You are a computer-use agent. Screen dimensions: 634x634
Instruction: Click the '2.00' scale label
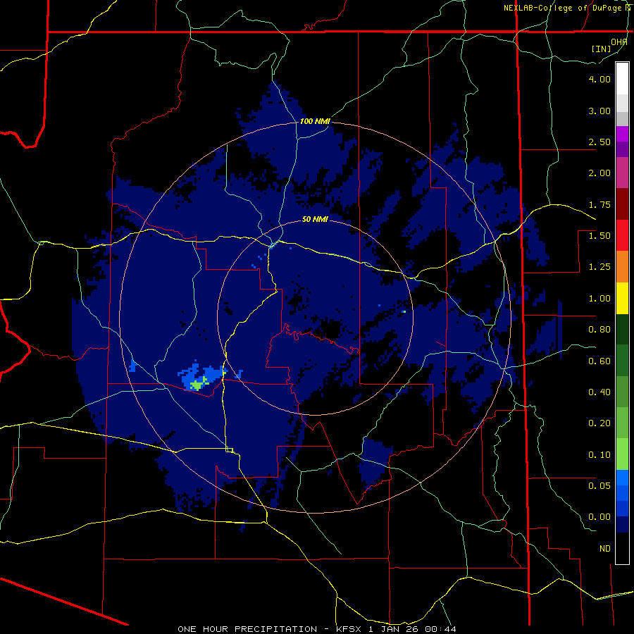(x=599, y=173)
